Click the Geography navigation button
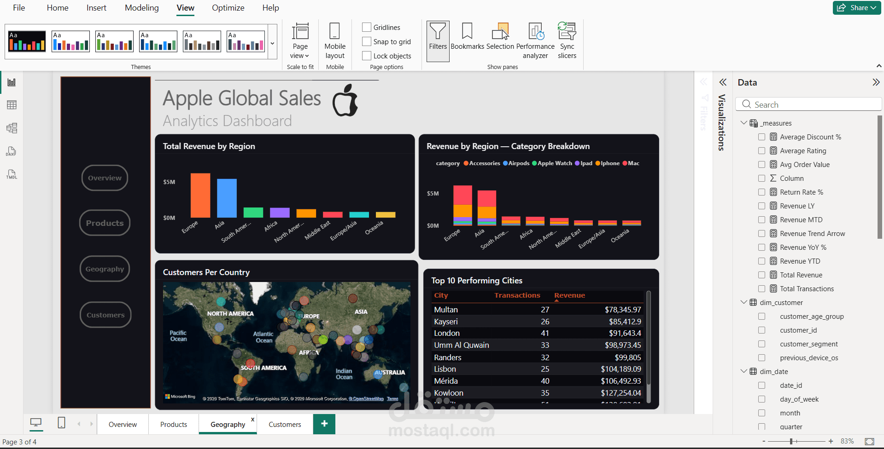884x449 pixels. click(105, 269)
